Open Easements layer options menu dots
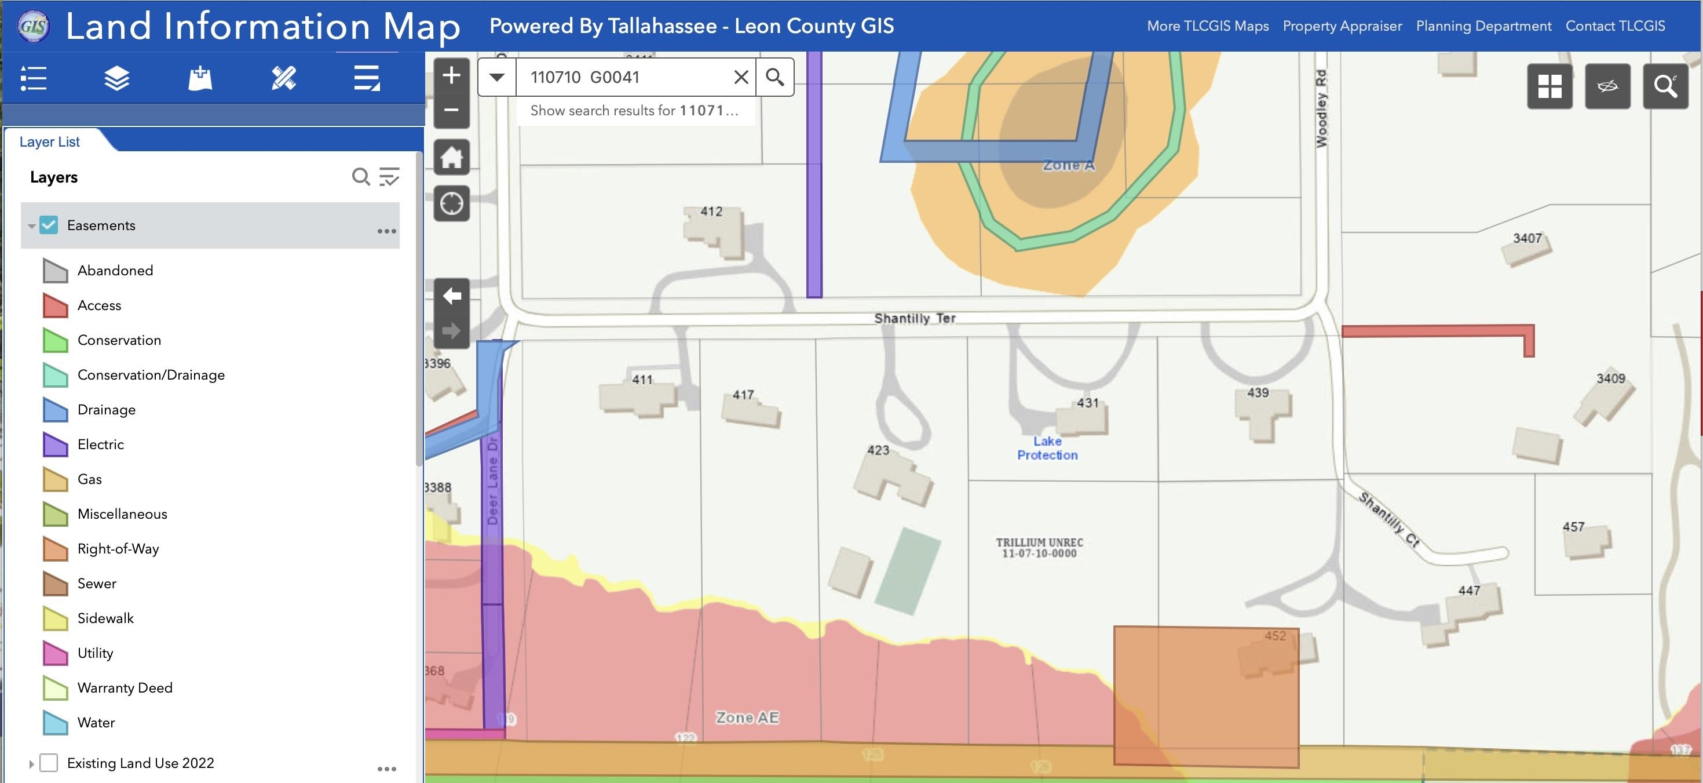 point(387,231)
